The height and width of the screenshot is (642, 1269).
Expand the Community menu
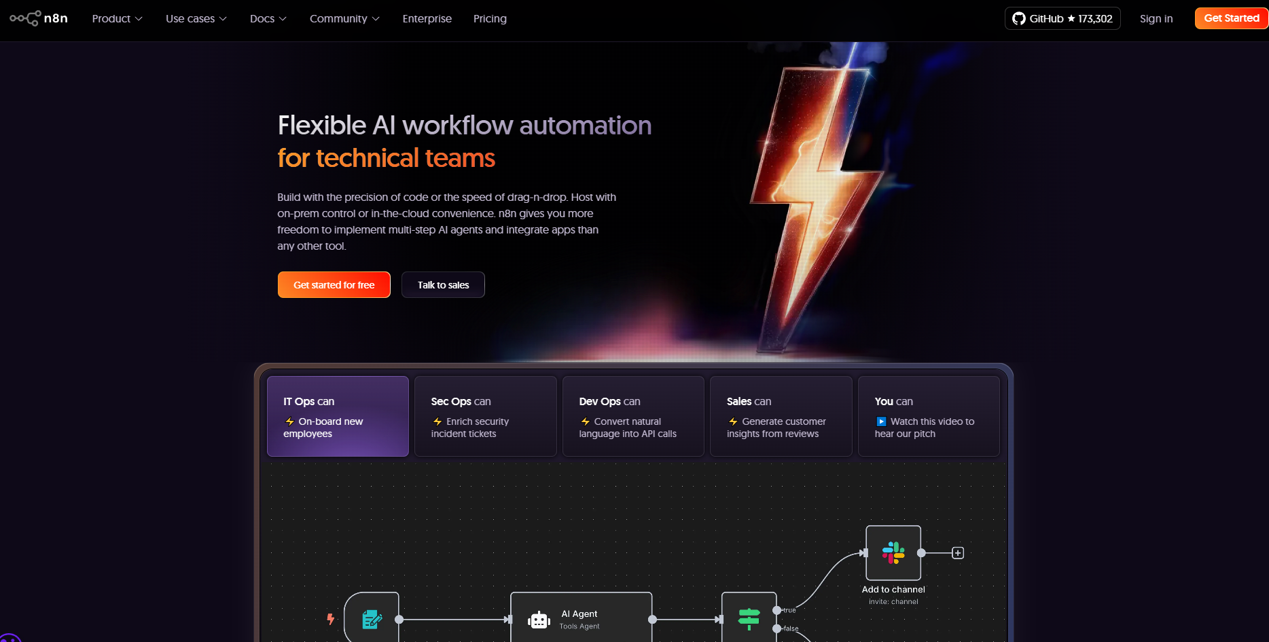point(344,18)
